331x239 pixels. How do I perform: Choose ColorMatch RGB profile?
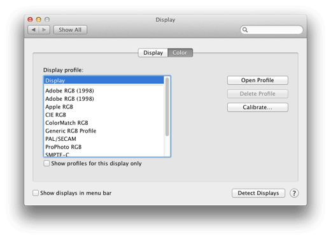104,123
